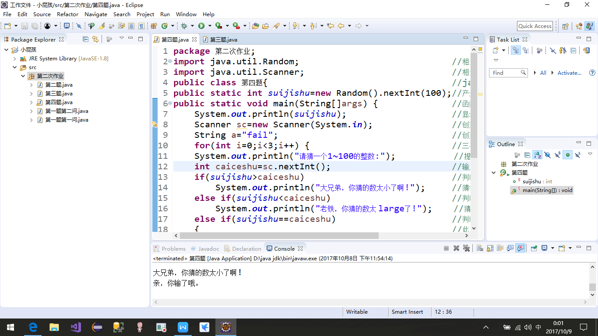Image resolution: width=598 pixels, height=336 pixels.
Task: Click New Task icon in Task List
Action: pyautogui.click(x=495, y=50)
